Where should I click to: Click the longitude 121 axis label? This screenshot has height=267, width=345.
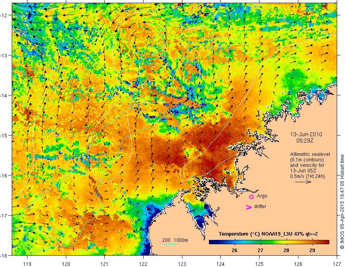(x=105, y=264)
